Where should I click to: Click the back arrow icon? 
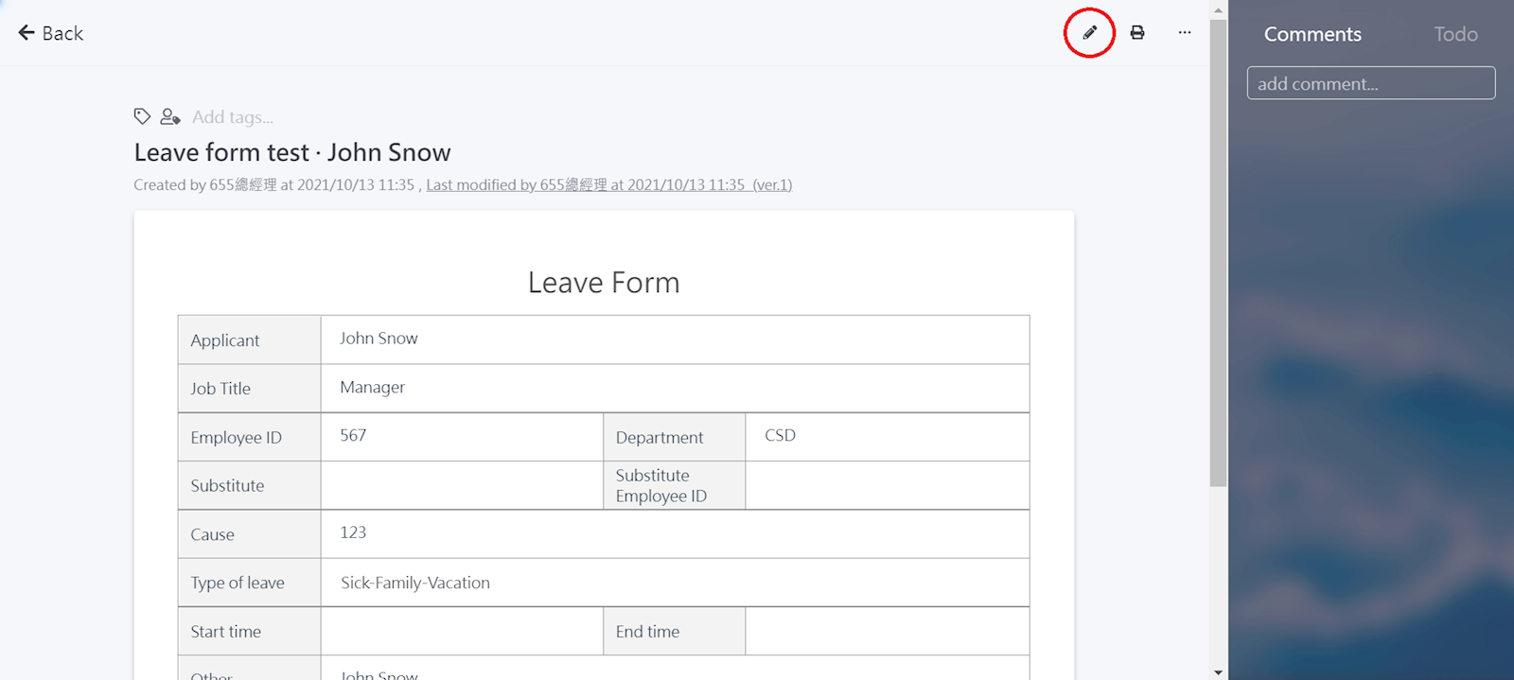tap(26, 33)
